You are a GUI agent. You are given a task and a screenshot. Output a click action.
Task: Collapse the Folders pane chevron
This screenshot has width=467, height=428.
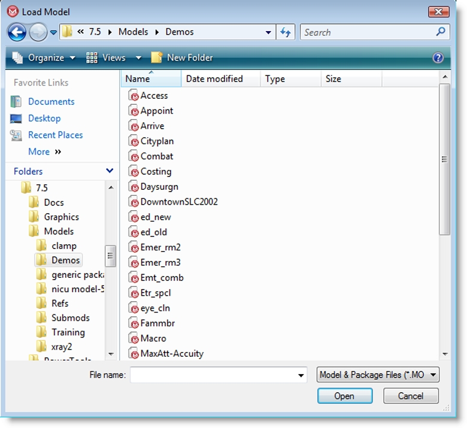(110, 171)
